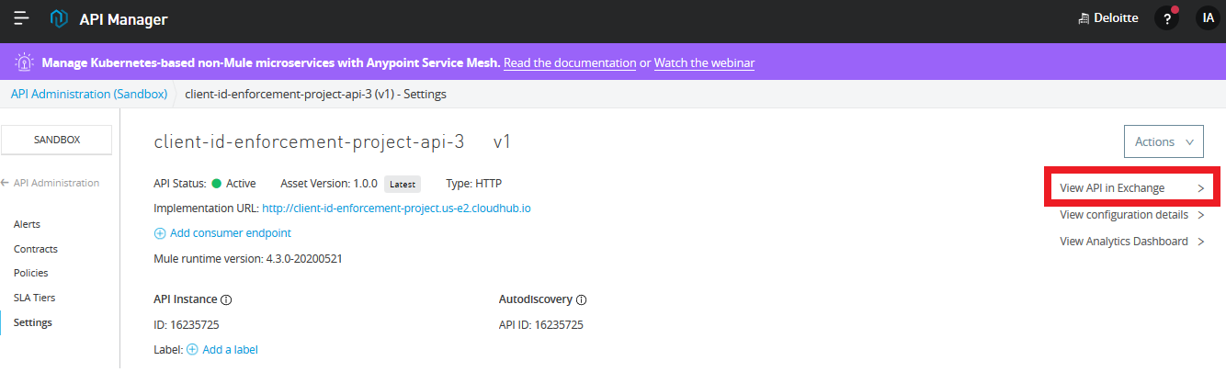This screenshot has height=372, width=1226.
Task: Click the Latest version badge
Action: (x=403, y=184)
